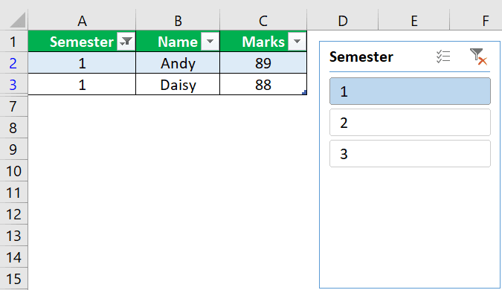Screen dimensions: 502x290
Task: Toggle multi-select in the Semester slicer
Action: tap(443, 57)
